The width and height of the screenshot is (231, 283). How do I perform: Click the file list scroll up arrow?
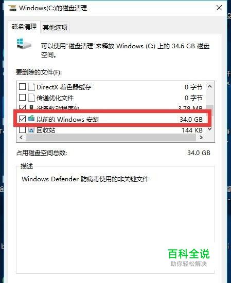pos(210,86)
